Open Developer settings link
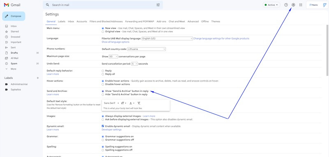Screen dimensions: 329x157 111,130
